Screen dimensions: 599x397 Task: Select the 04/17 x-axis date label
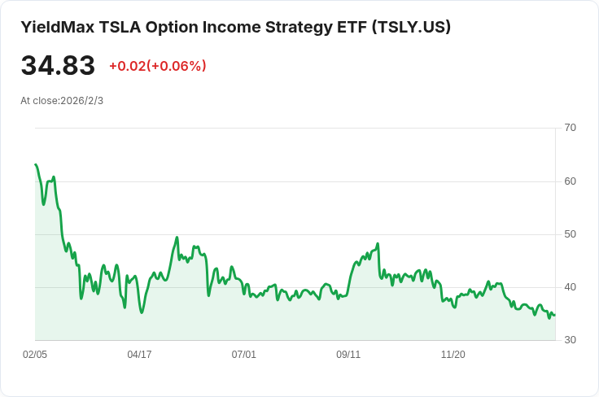(139, 355)
